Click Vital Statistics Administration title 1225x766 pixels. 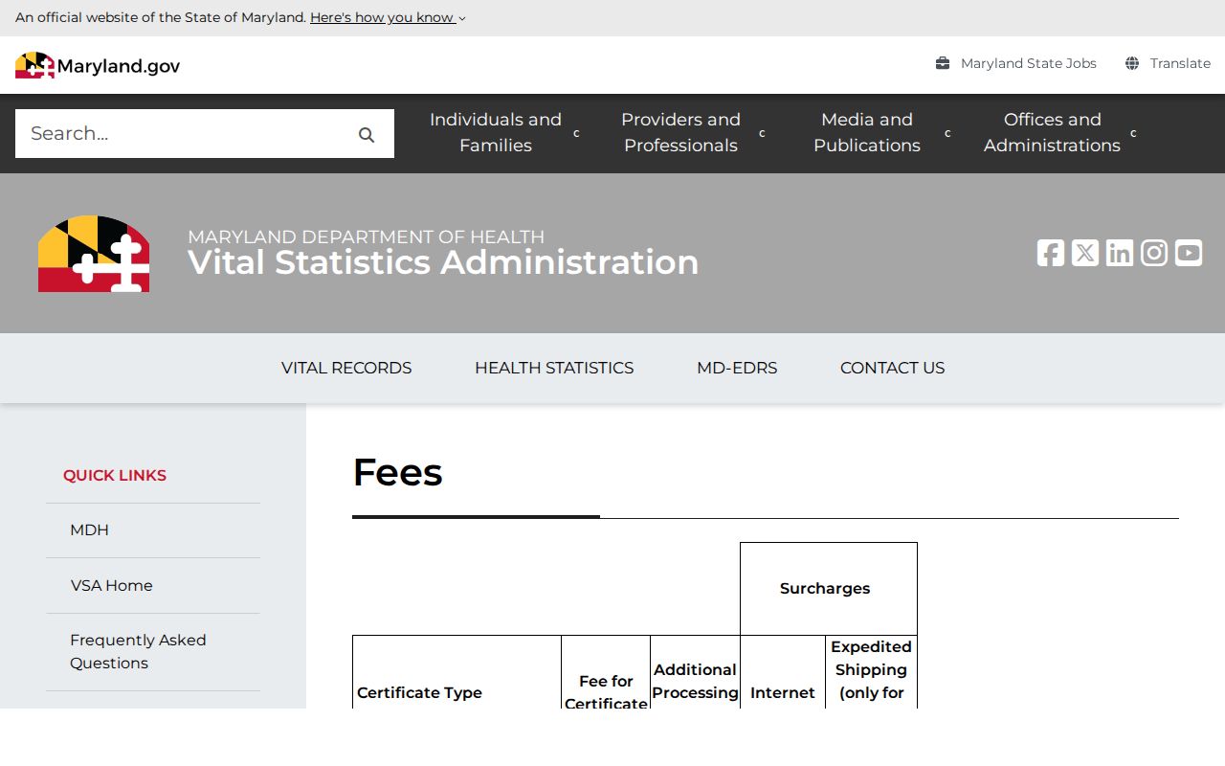[443, 262]
